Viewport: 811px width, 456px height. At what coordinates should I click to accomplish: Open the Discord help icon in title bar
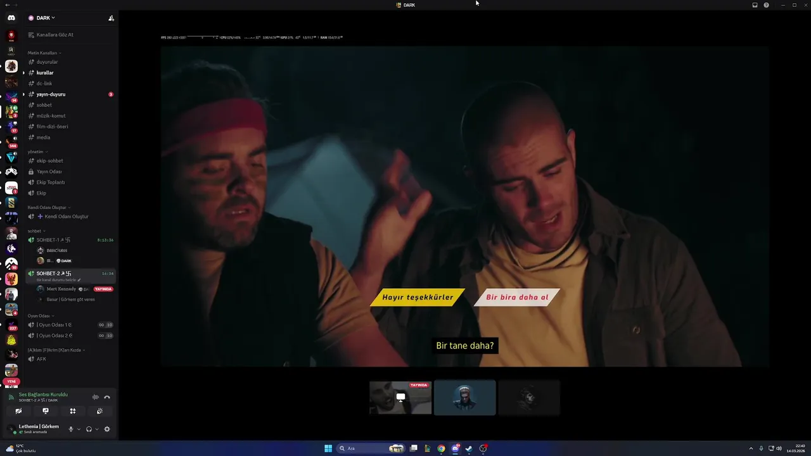[766, 5]
